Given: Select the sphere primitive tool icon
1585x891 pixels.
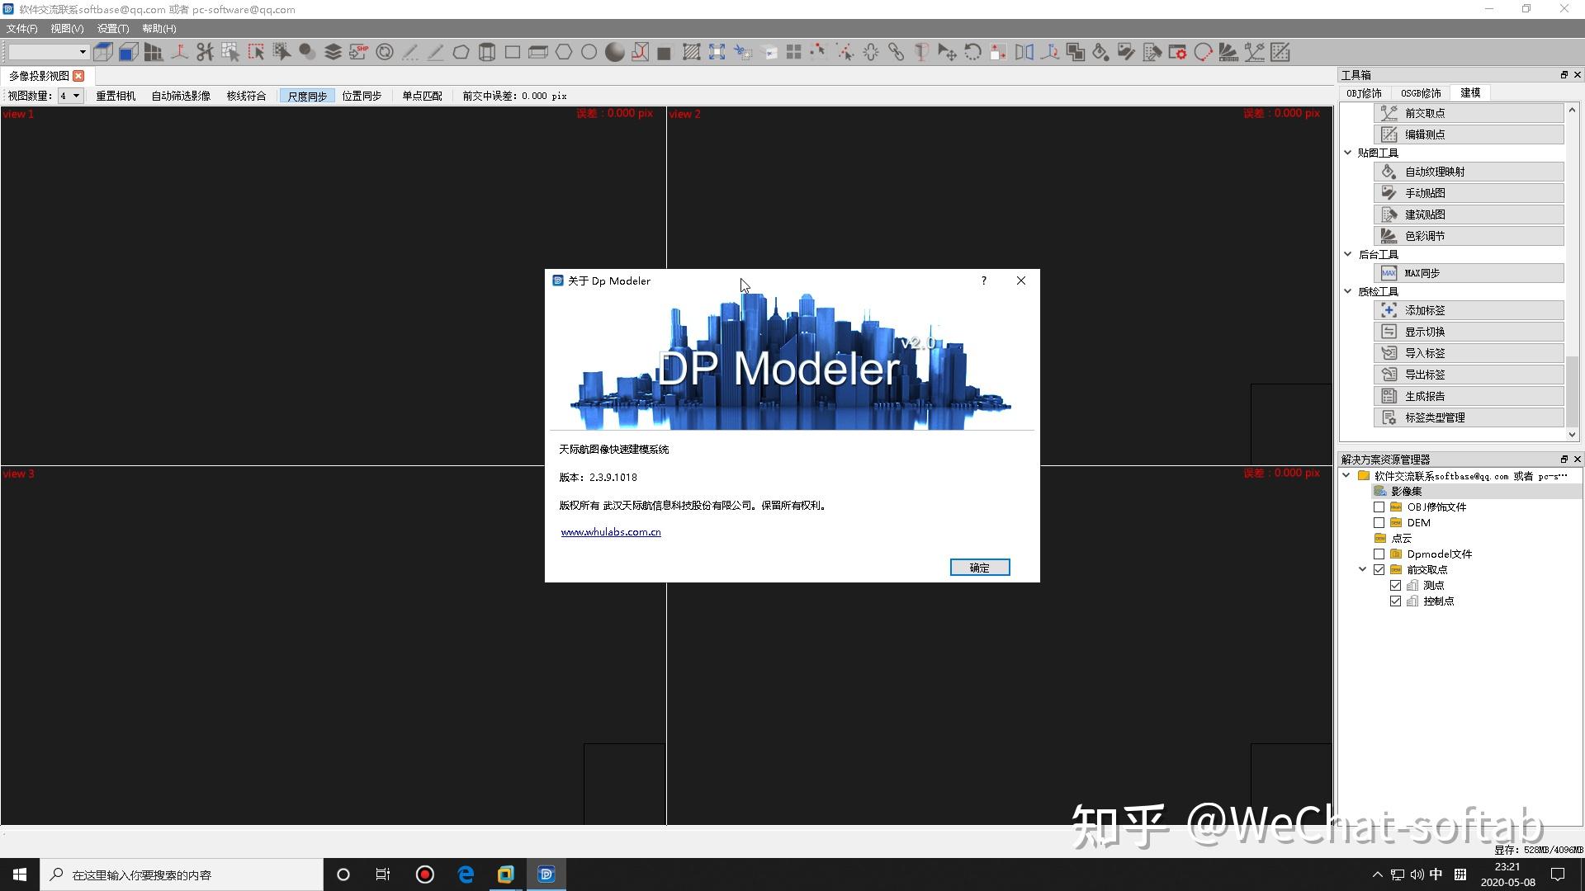Looking at the screenshot, I should (614, 52).
